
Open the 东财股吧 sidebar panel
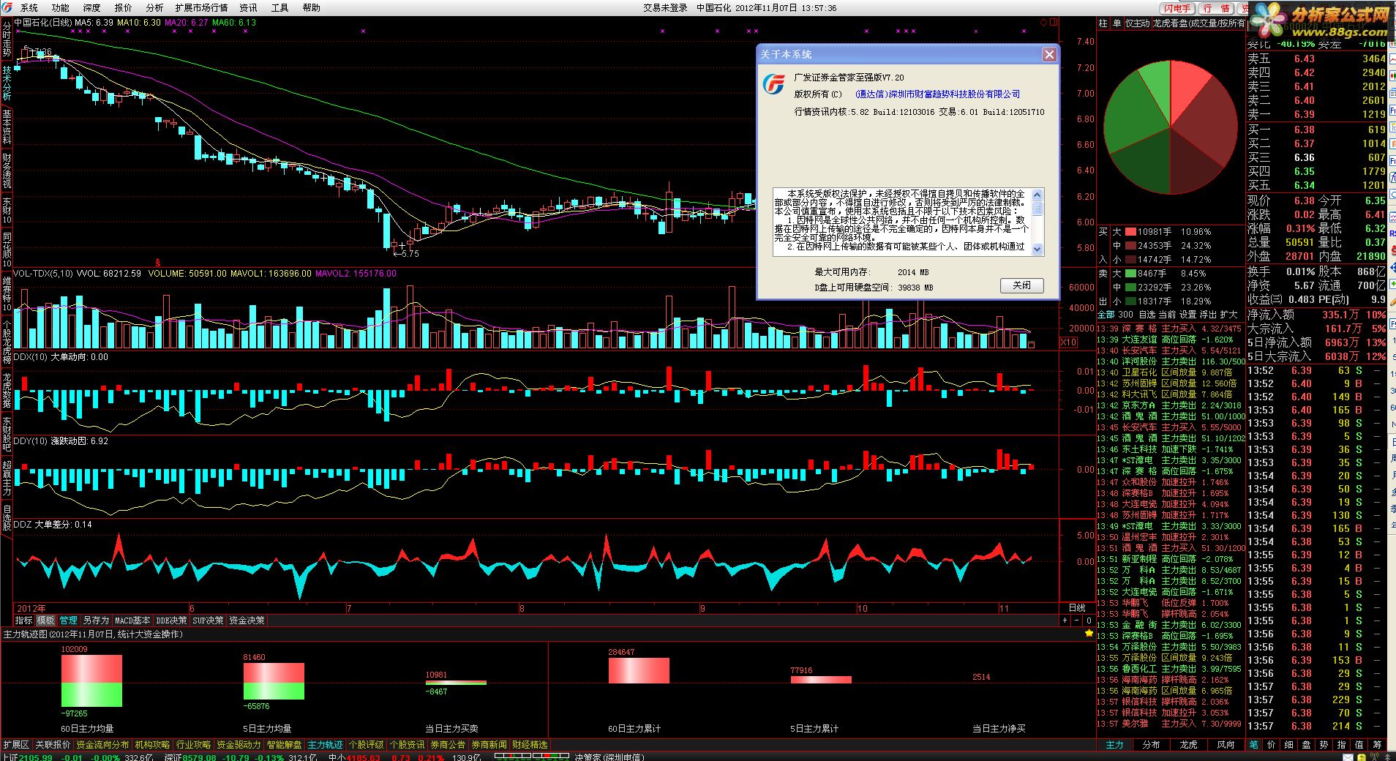(7, 435)
